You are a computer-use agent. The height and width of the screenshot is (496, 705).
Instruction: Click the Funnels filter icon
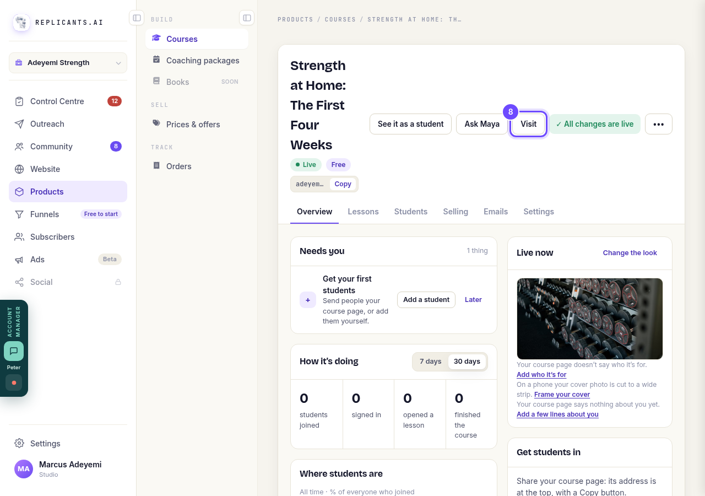tap(19, 214)
